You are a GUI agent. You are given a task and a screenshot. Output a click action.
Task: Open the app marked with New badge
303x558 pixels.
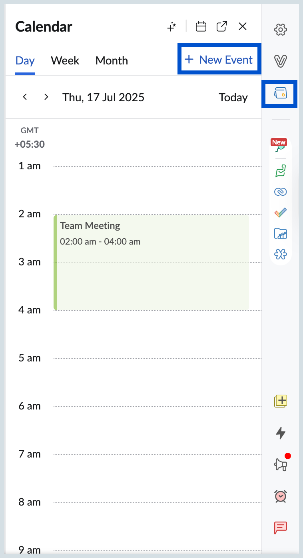tap(280, 149)
